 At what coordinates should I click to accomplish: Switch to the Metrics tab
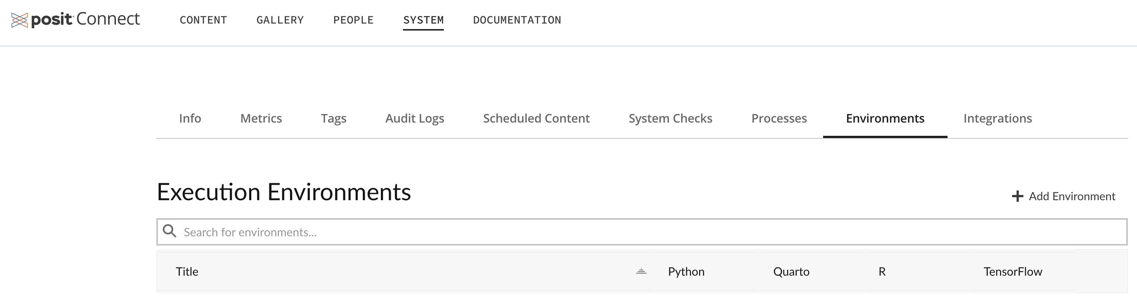(261, 118)
